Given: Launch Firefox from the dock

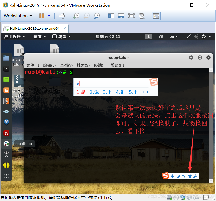Looking at the screenshot, I should 6,90.
